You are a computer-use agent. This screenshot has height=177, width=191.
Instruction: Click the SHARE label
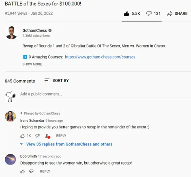(181, 14)
